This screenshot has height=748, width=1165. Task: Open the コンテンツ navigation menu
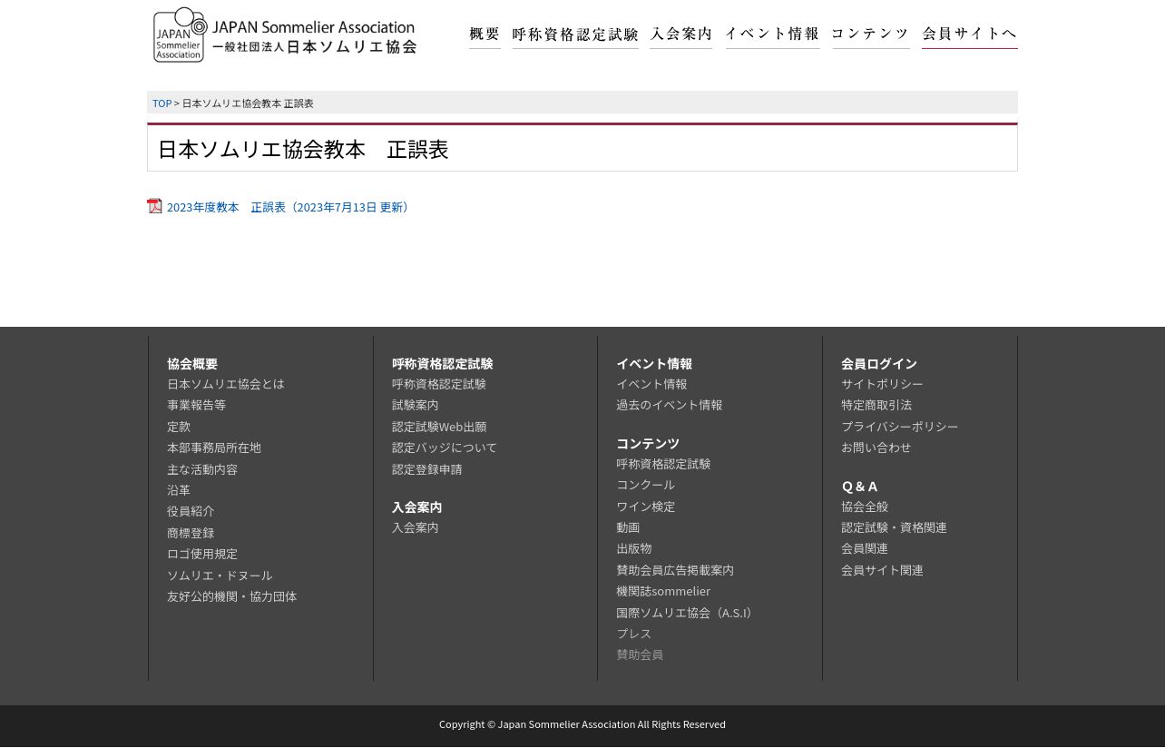coord(870,34)
